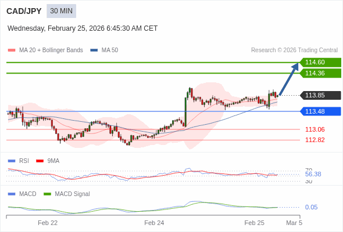
Task: Click the MA 50 legend label
Action: click(110, 50)
